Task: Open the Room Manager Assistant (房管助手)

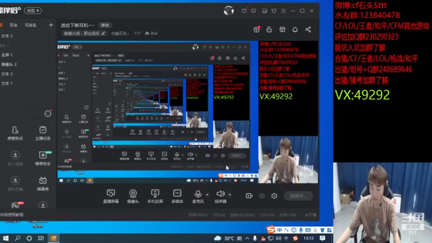Action: coord(15,133)
